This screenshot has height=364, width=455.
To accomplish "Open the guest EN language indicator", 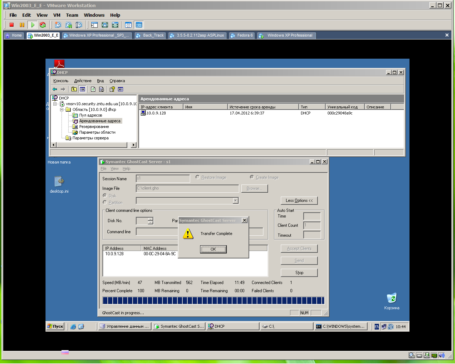I will (x=377, y=327).
